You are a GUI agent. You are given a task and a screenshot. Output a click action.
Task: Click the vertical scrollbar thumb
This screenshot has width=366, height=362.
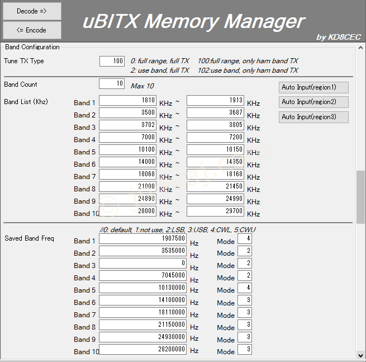click(x=360, y=198)
